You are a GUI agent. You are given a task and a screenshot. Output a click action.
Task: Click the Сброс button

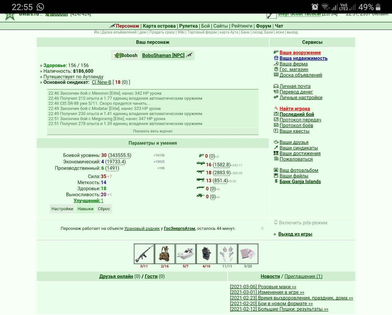click(104, 209)
